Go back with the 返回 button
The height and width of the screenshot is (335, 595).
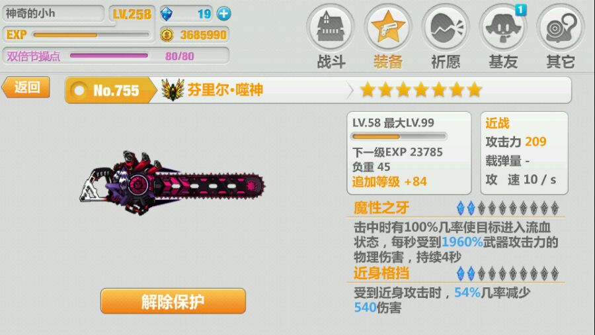pos(26,87)
